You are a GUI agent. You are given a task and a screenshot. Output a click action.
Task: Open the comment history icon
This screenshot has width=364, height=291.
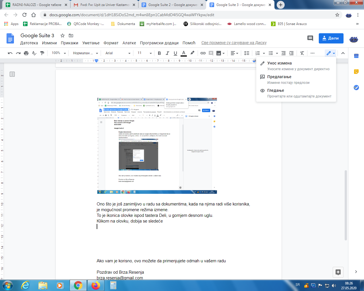pos(310,38)
